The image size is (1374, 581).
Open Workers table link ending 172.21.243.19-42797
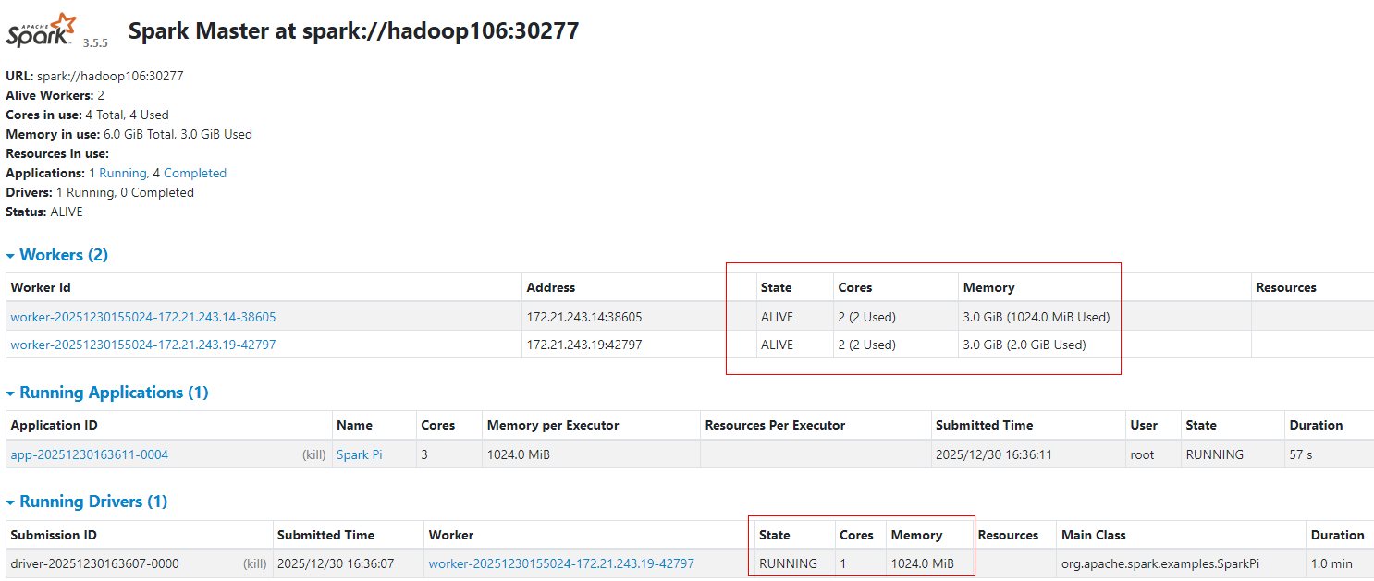click(x=143, y=345)
